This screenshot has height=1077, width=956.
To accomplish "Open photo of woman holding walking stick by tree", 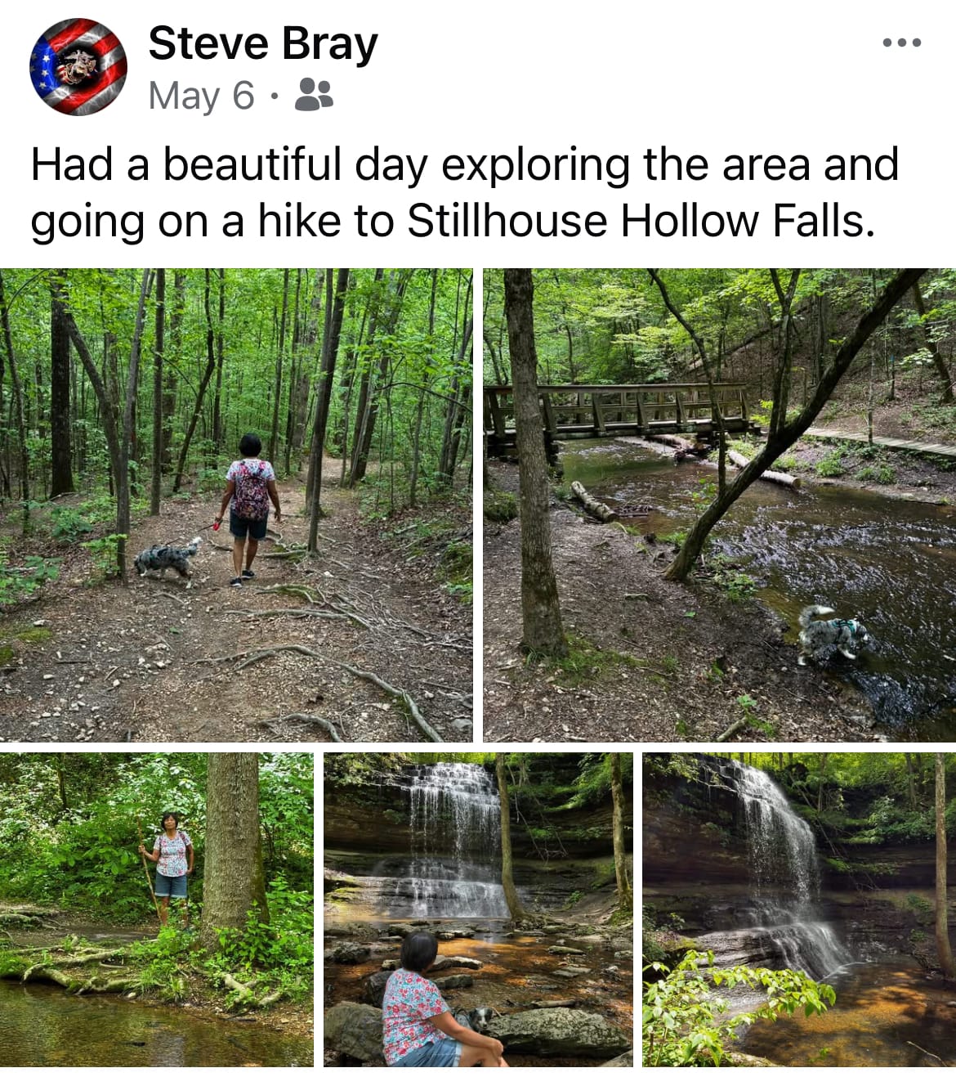I will tap(156, 909).
